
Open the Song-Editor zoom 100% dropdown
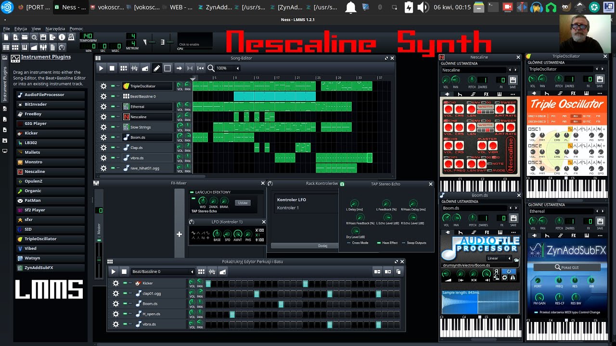point(228,68)
